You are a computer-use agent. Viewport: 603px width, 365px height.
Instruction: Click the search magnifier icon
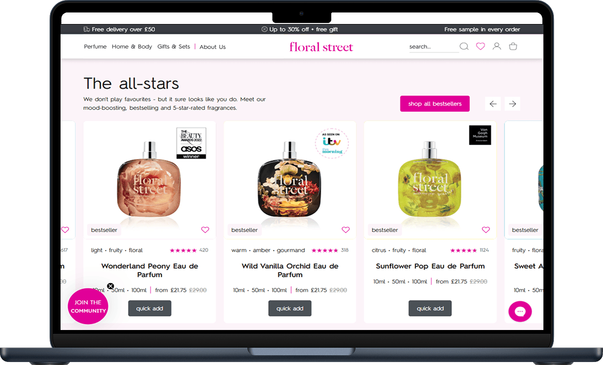(464, 46)
